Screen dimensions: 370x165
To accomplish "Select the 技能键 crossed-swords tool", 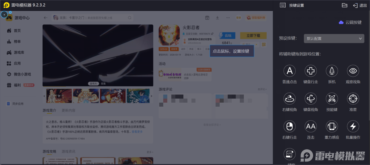I will 332,99.
